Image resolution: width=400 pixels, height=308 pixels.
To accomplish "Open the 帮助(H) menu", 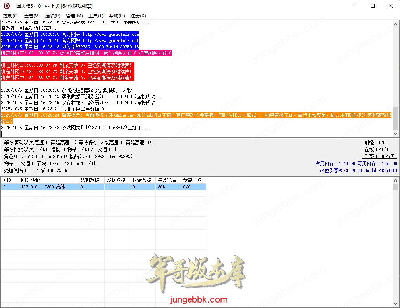I will 117,16.
